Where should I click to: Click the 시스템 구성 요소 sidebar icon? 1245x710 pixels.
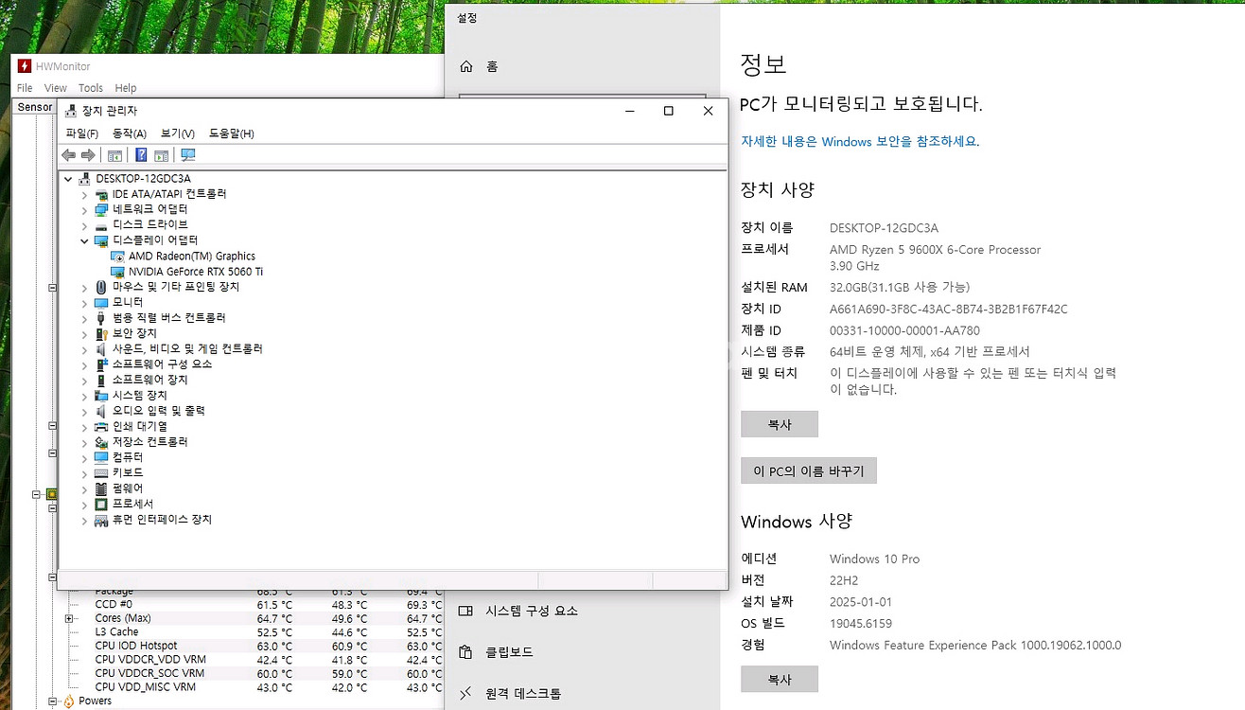click(x=465, y=611)
